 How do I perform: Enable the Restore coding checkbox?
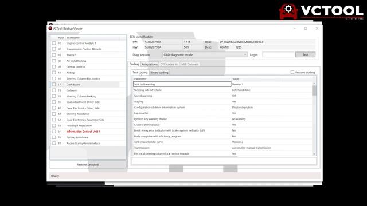[x=292, y=72]
